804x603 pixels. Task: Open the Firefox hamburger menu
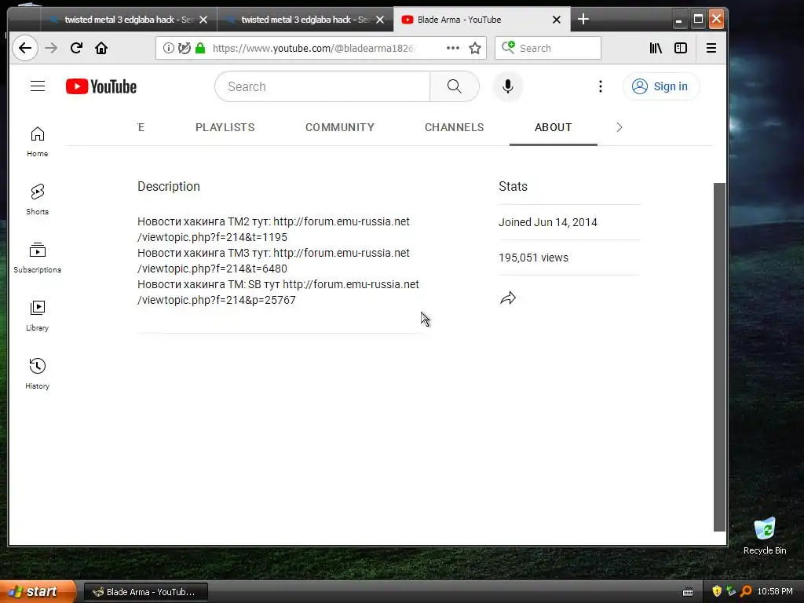711,48
